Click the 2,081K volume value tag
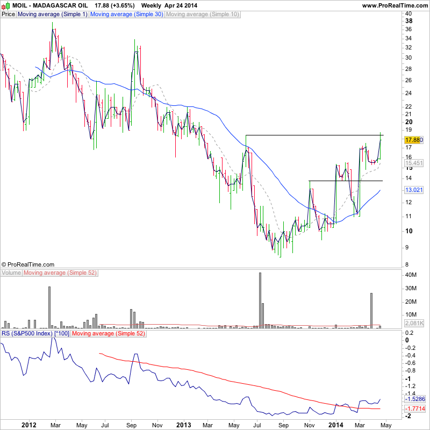The height and width of the screenshot is (430, 430). tap(414, 323)
